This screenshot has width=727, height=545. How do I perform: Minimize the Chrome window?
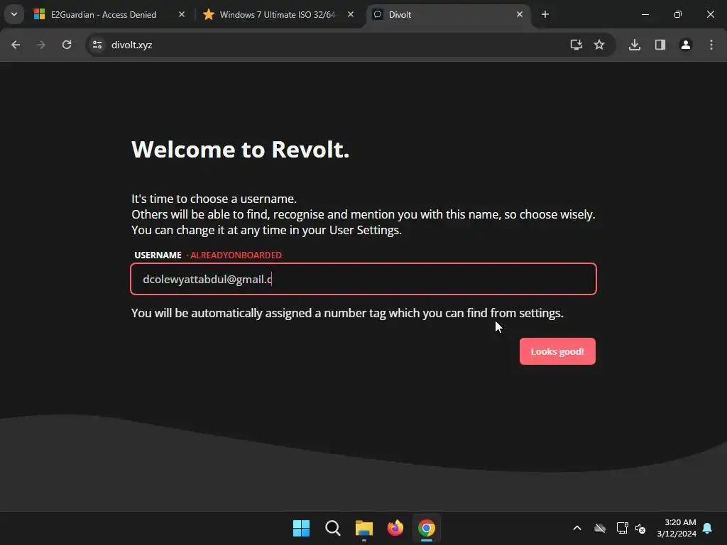(645, 14)
